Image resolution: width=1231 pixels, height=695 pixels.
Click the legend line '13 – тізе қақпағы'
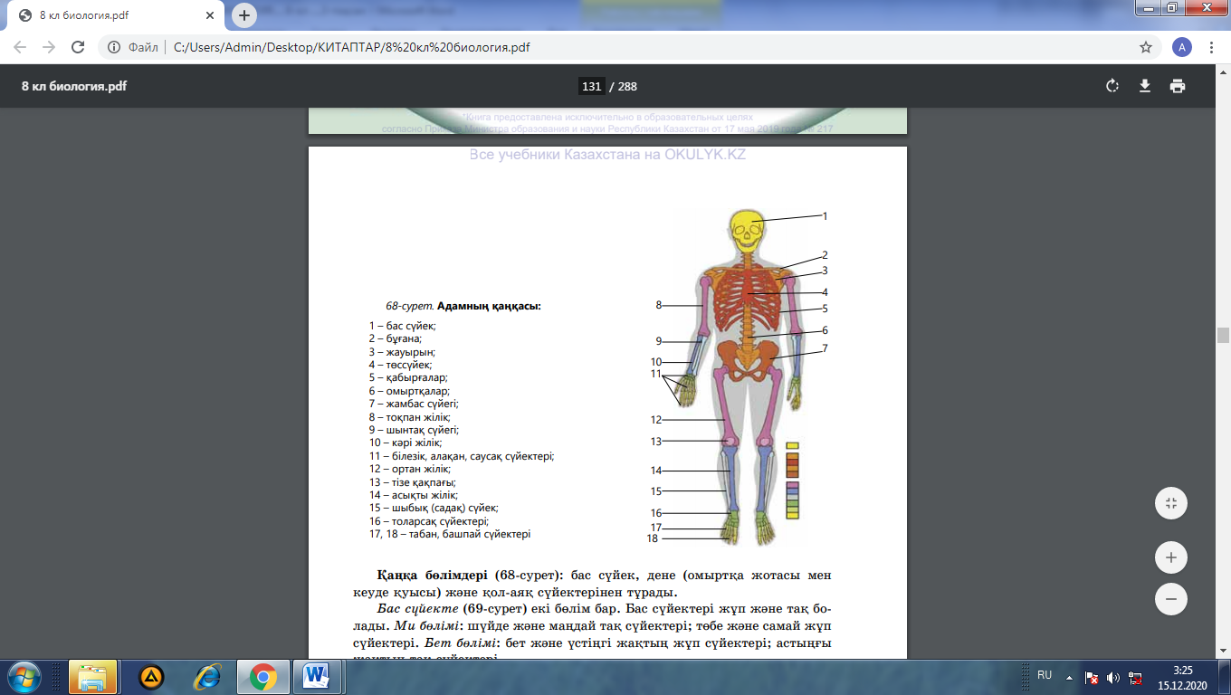click(x=412, y=482)
